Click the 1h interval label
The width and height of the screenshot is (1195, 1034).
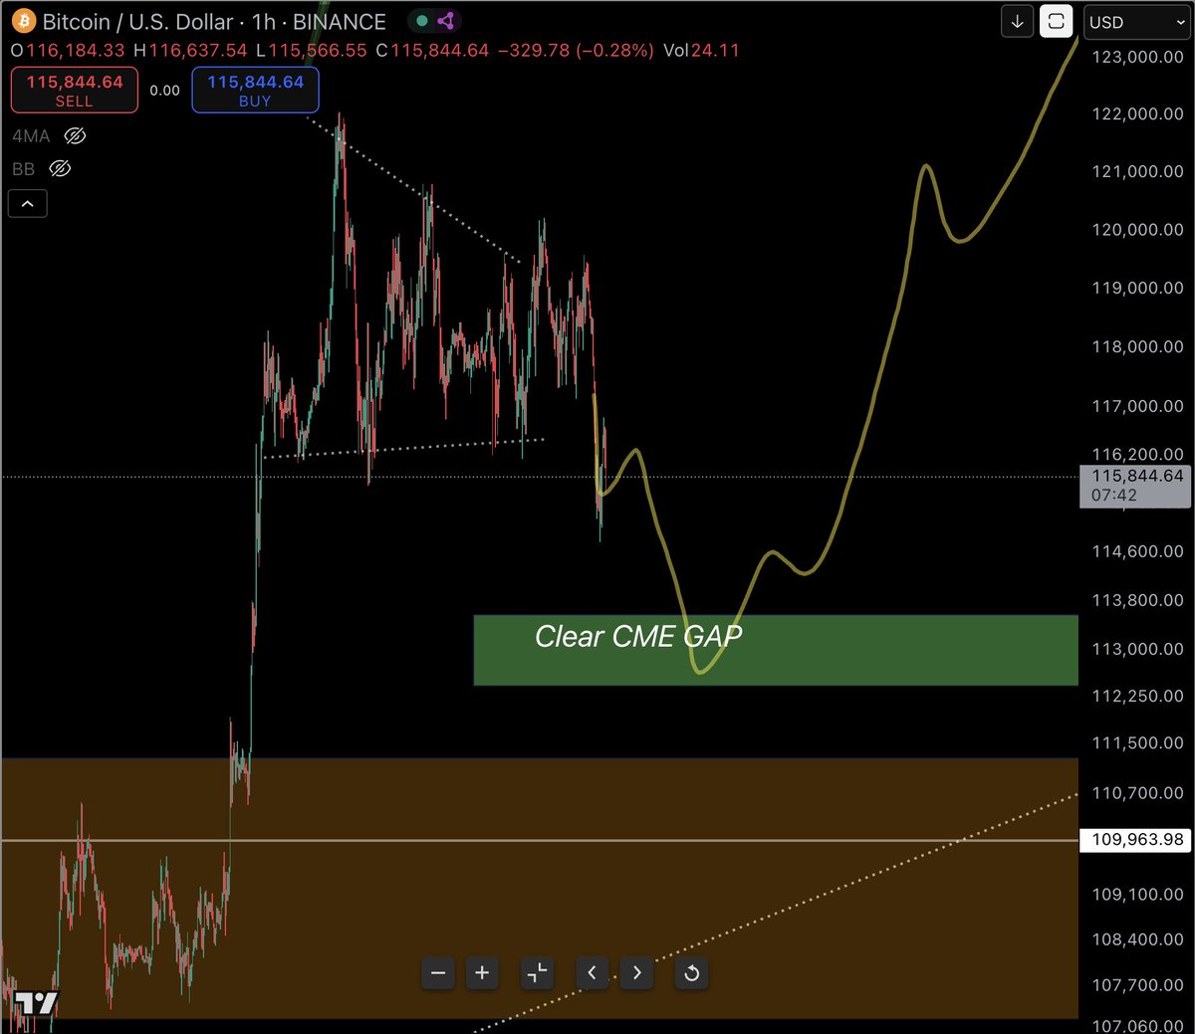(264, 22)
